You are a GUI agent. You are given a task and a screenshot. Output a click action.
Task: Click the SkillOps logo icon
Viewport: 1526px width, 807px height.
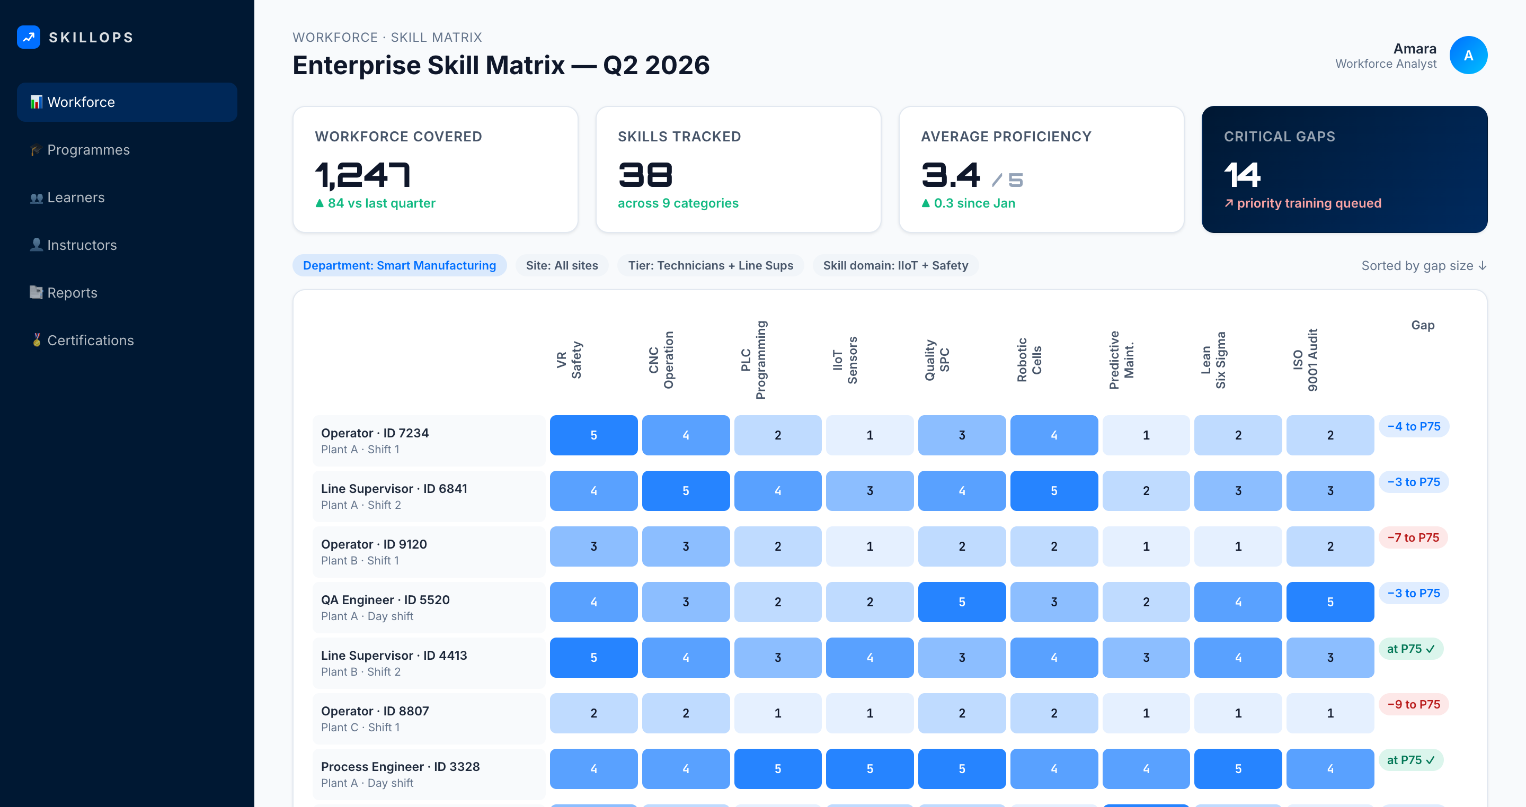point(29,37)
